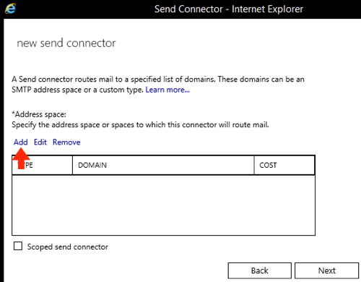Screen dimensions: 361x282
Task: Open the Learn more link
Action: (168, 90)
